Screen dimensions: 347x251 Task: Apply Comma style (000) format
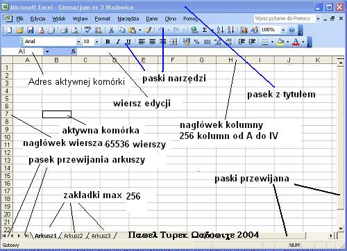(207, 42)
